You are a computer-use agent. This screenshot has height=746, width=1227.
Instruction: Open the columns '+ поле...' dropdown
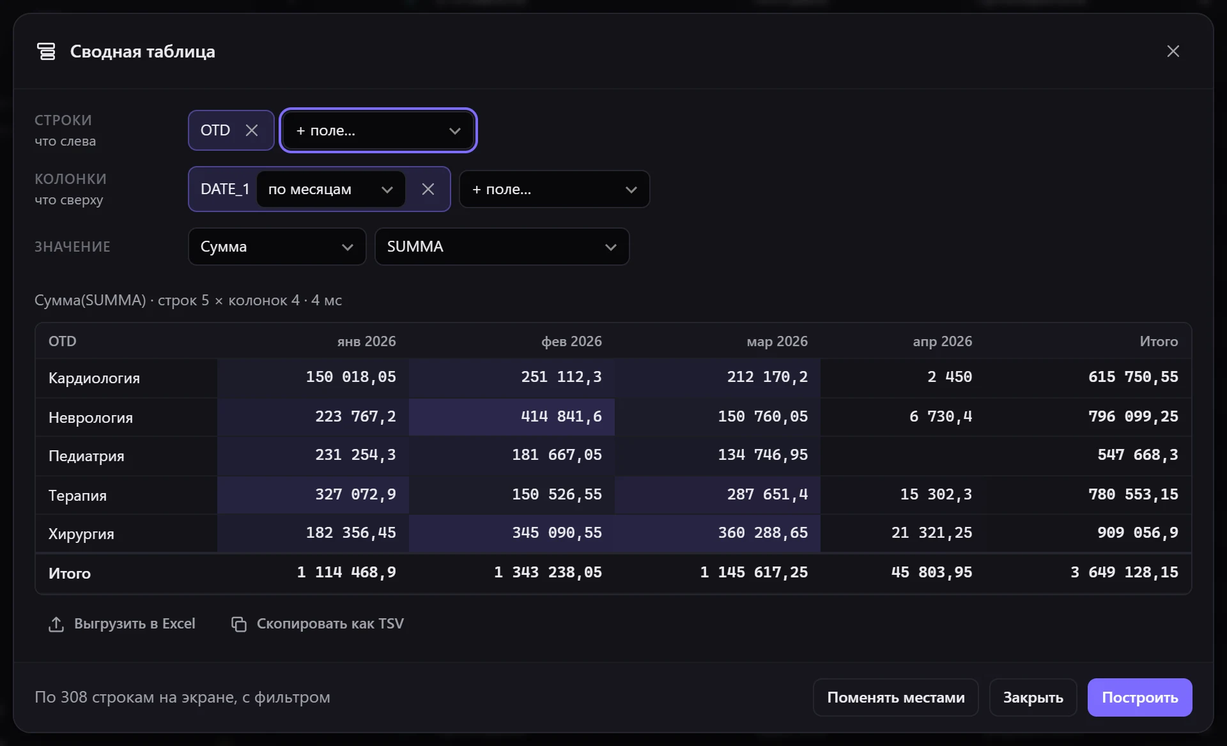pos(554,189)
